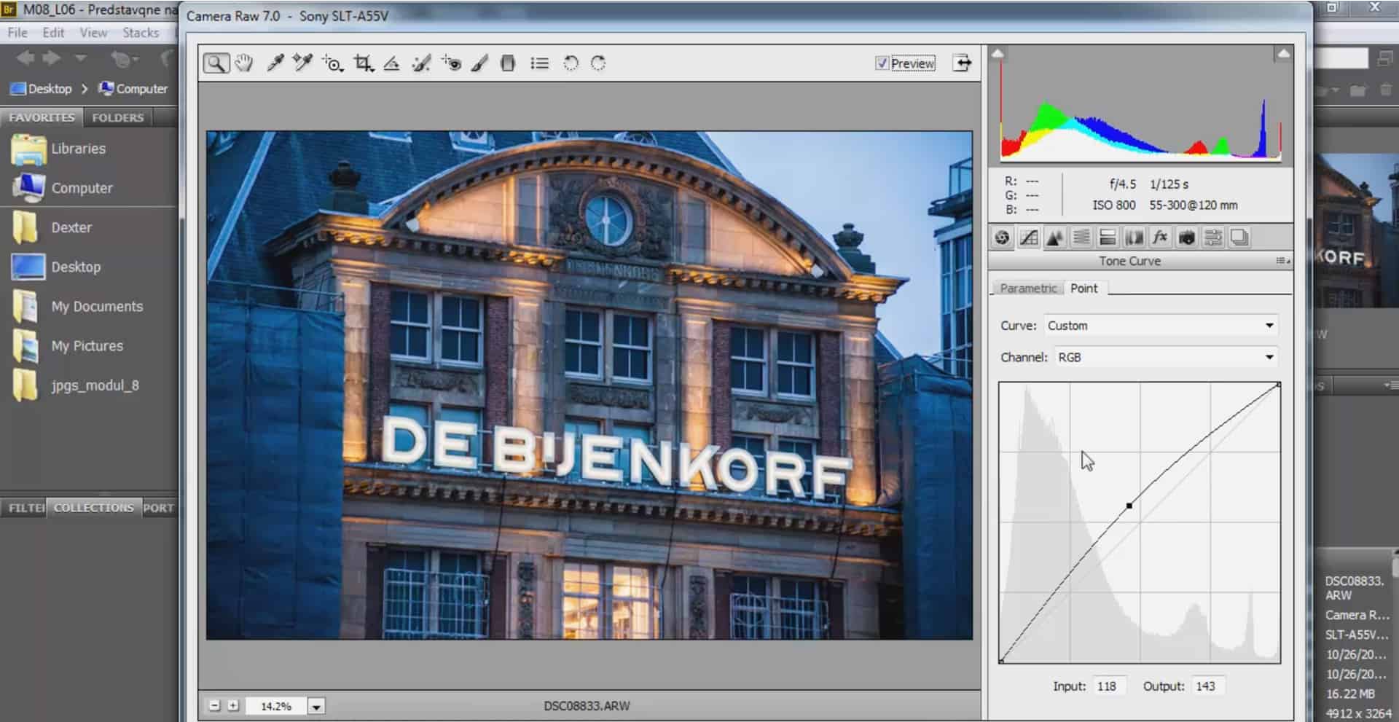
Task: Zoom out with the minus button
Action: 214,705
